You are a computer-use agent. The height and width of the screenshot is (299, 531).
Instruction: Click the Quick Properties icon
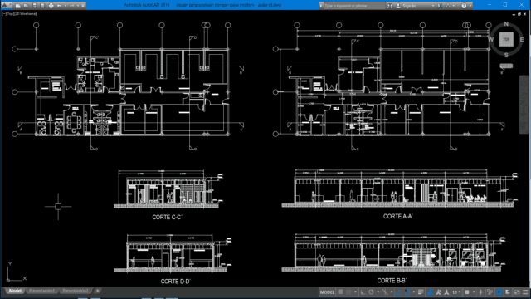coord(490,292)
